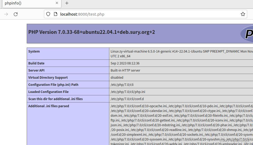Click the /etc/php/7.0/cli/conf.d value
The width and height of the screenshot is (253, 145).
pos(127,99)
